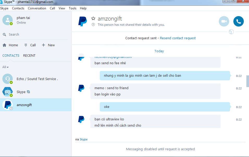Open the dial pad icon beside Call
249x157 pixels.
pos(26,45)
